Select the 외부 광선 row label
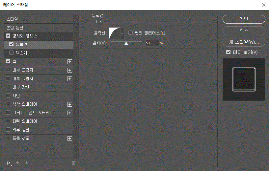 [x=21, y=130]
